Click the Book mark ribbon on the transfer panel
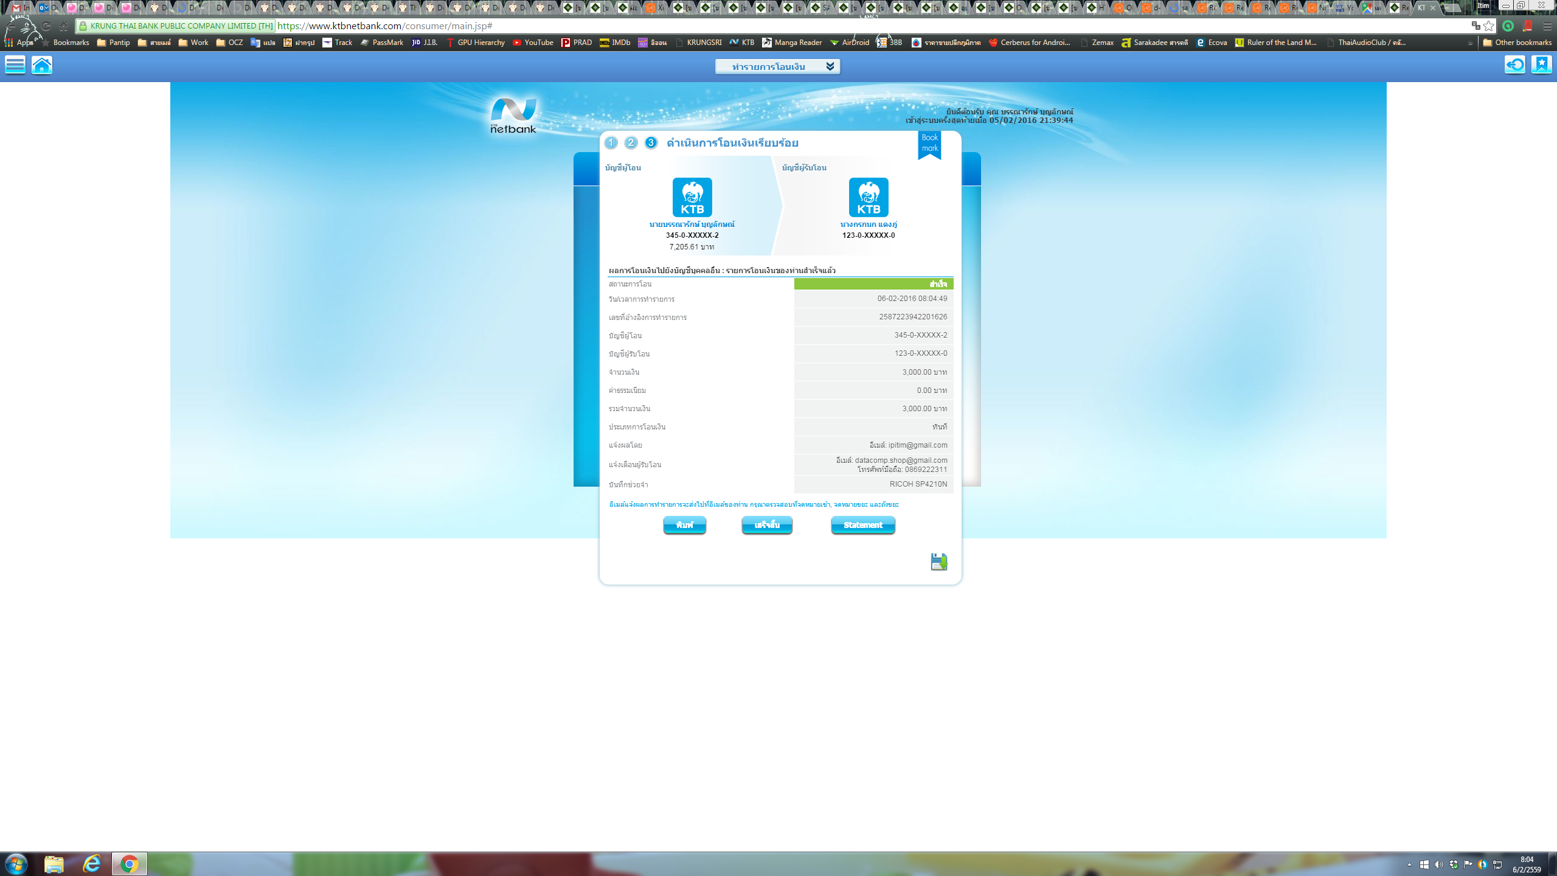 click(x=929, y=144)
